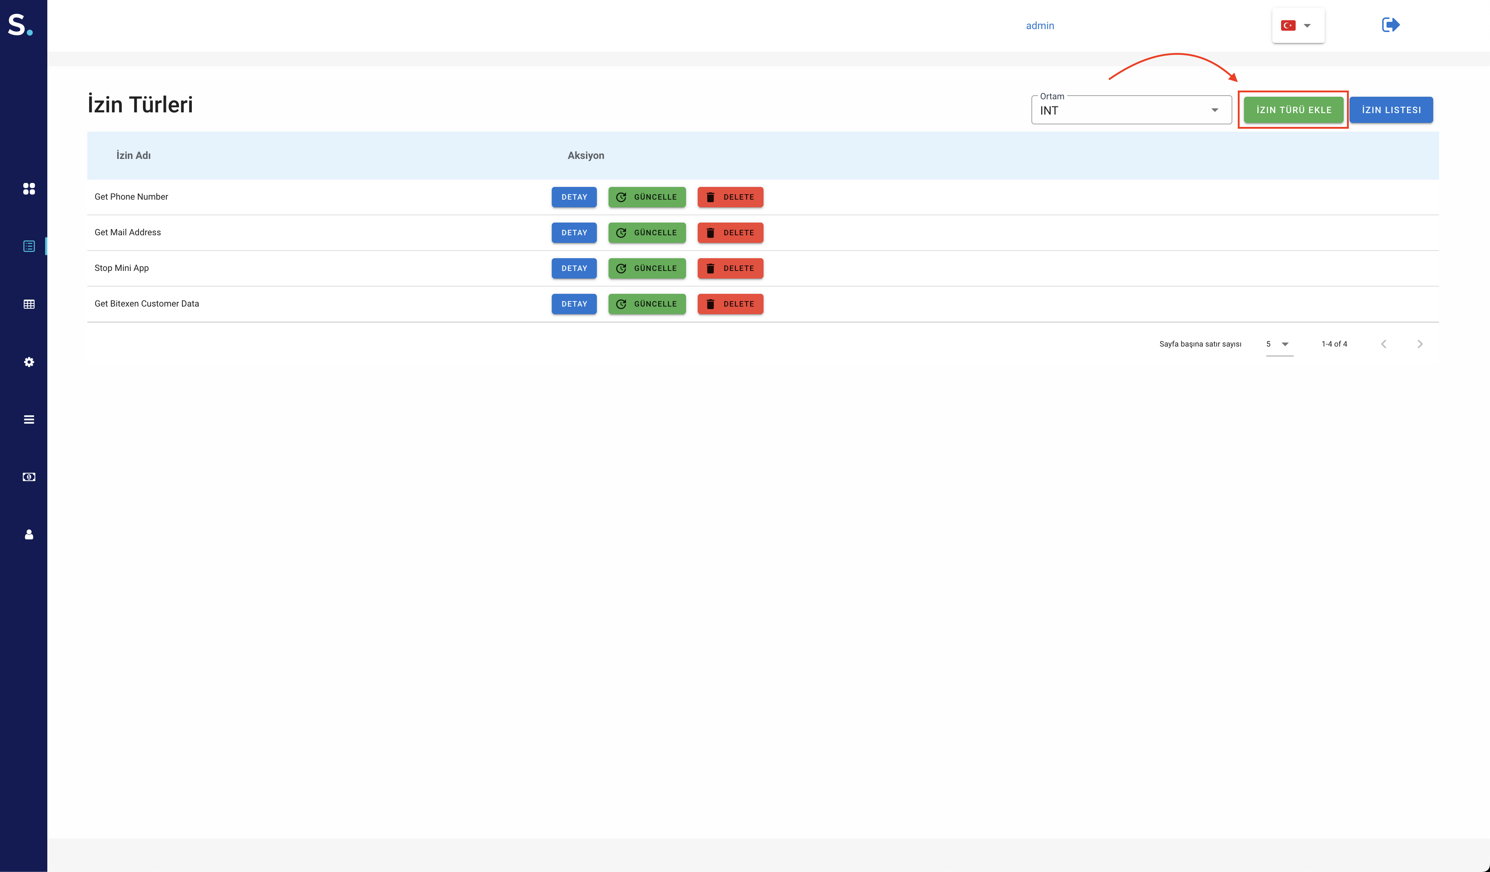View DETAY for Get Phone Number
Viewport: 1490px width, 872px height.
coord(574,197)
